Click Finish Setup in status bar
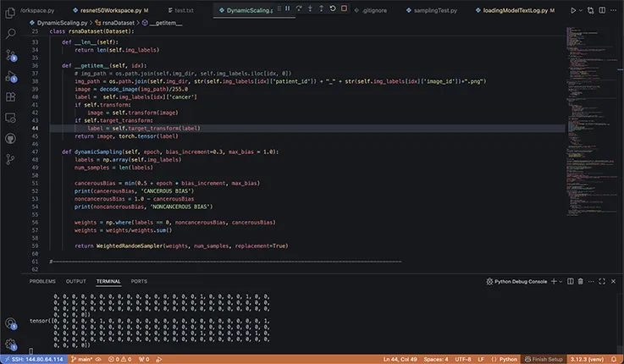 (x=544, y=359)
